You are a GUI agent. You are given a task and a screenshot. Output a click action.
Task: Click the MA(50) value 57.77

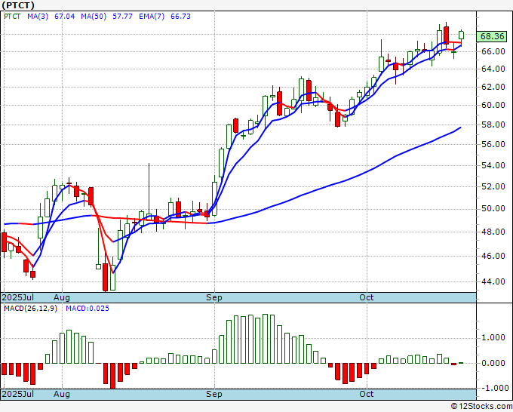122,17
